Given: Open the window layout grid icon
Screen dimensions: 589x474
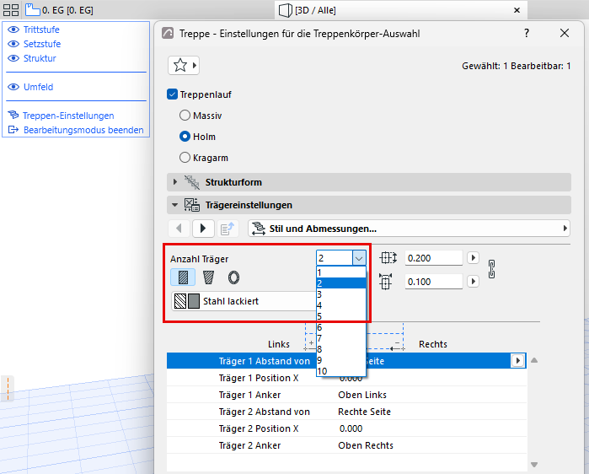Looking at the screenshot, I should pyautogui.click(x=11, y=10).
